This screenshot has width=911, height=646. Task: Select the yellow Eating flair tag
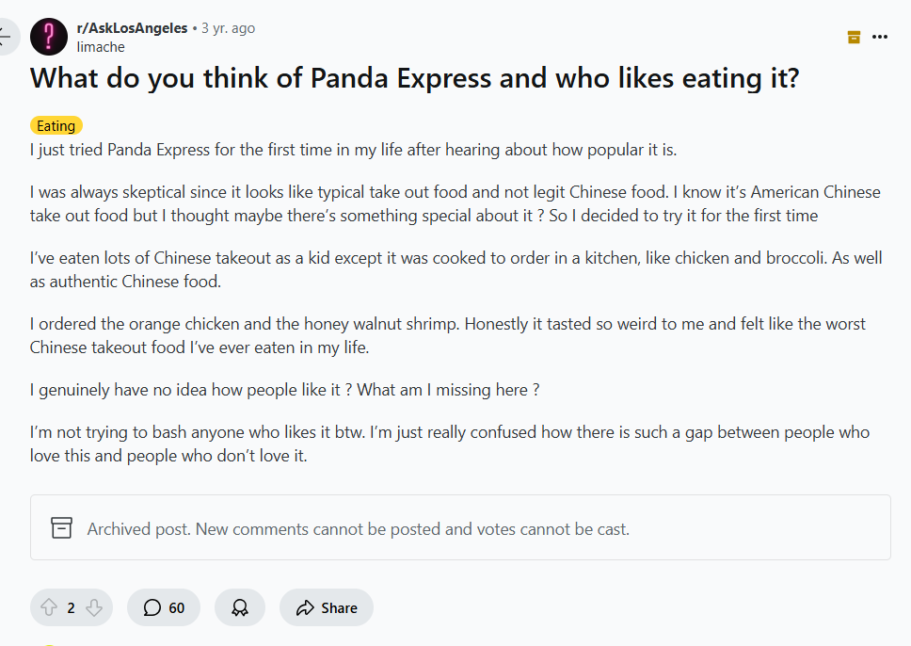[56, 125]
